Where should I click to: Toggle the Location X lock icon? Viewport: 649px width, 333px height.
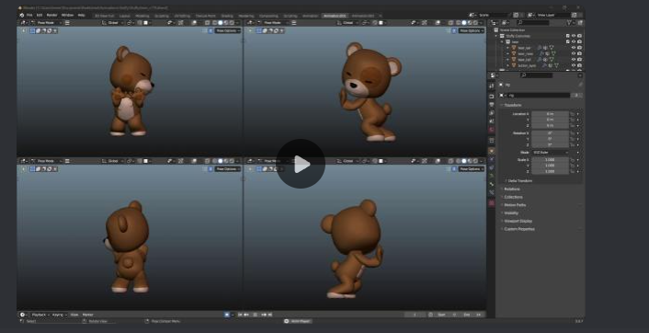[x=573, y=114]
